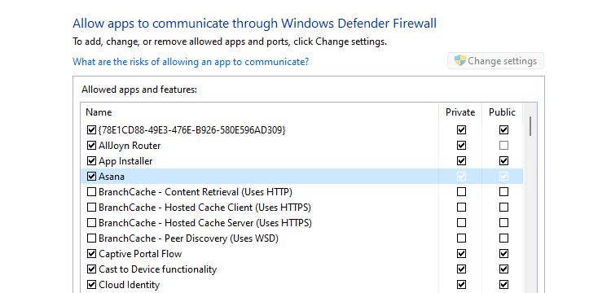Image resolution: width=611 pixels, height=293 pixels.
Task: Toggle the Private checkbox for App Installer
Action: [x=461, y=160]
